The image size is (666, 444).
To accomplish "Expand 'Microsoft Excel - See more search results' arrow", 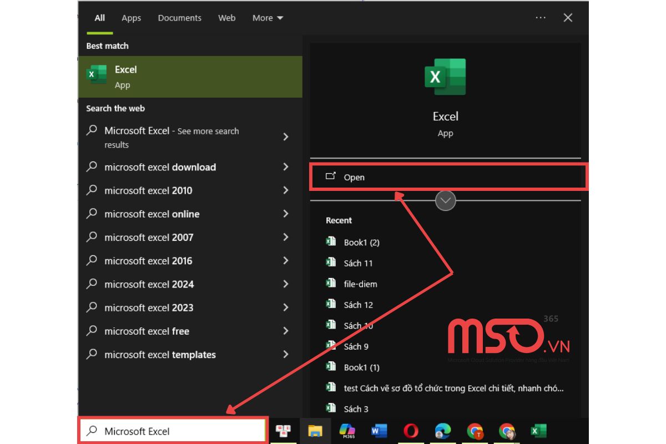I will 286,137.
